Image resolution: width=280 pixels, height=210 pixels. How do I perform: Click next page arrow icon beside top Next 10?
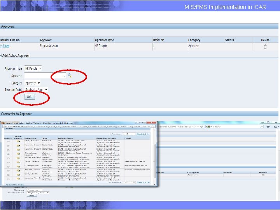click(148, 134)
